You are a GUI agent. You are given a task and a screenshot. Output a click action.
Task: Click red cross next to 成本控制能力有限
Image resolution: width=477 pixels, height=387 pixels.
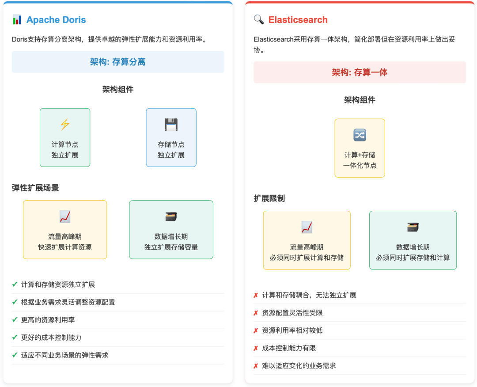coord(256,348)
